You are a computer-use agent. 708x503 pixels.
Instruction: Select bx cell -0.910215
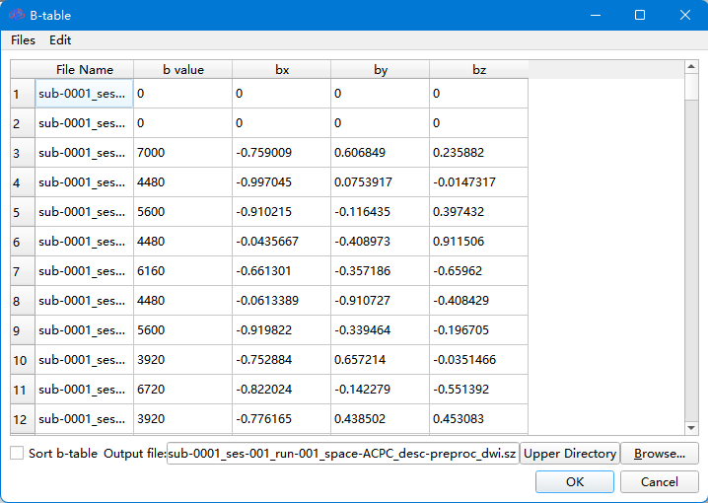coord(282,212)
